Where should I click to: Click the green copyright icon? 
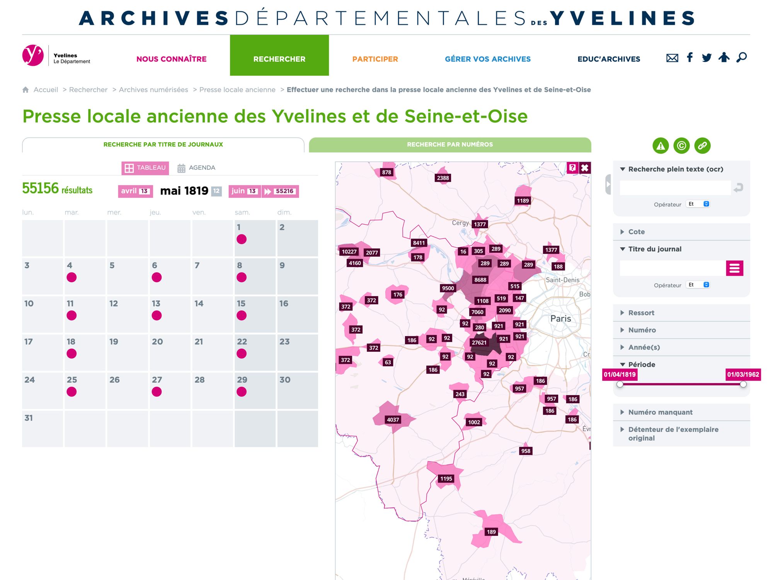point(681,146)
